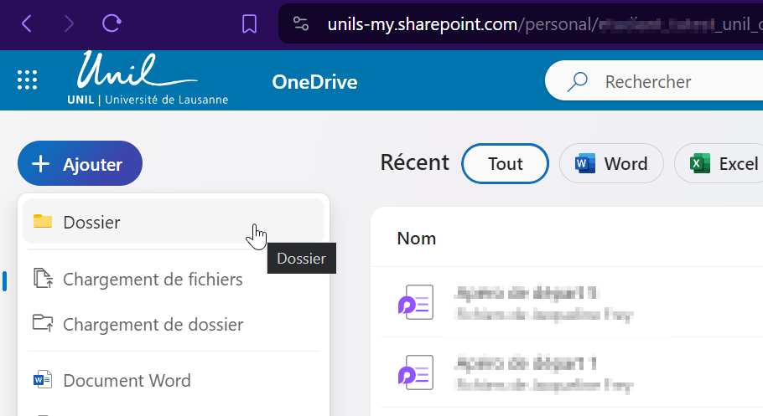This screenshot has height=416, width=763.
Task: Select Chargement de fichiers from the menu
Action: click(153, 280)
